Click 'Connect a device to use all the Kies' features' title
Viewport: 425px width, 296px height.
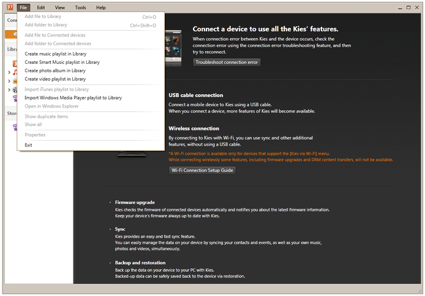(x=265, y=29)
